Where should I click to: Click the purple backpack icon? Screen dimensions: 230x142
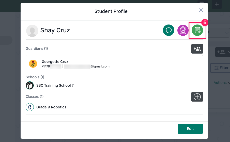coord(183,31)
